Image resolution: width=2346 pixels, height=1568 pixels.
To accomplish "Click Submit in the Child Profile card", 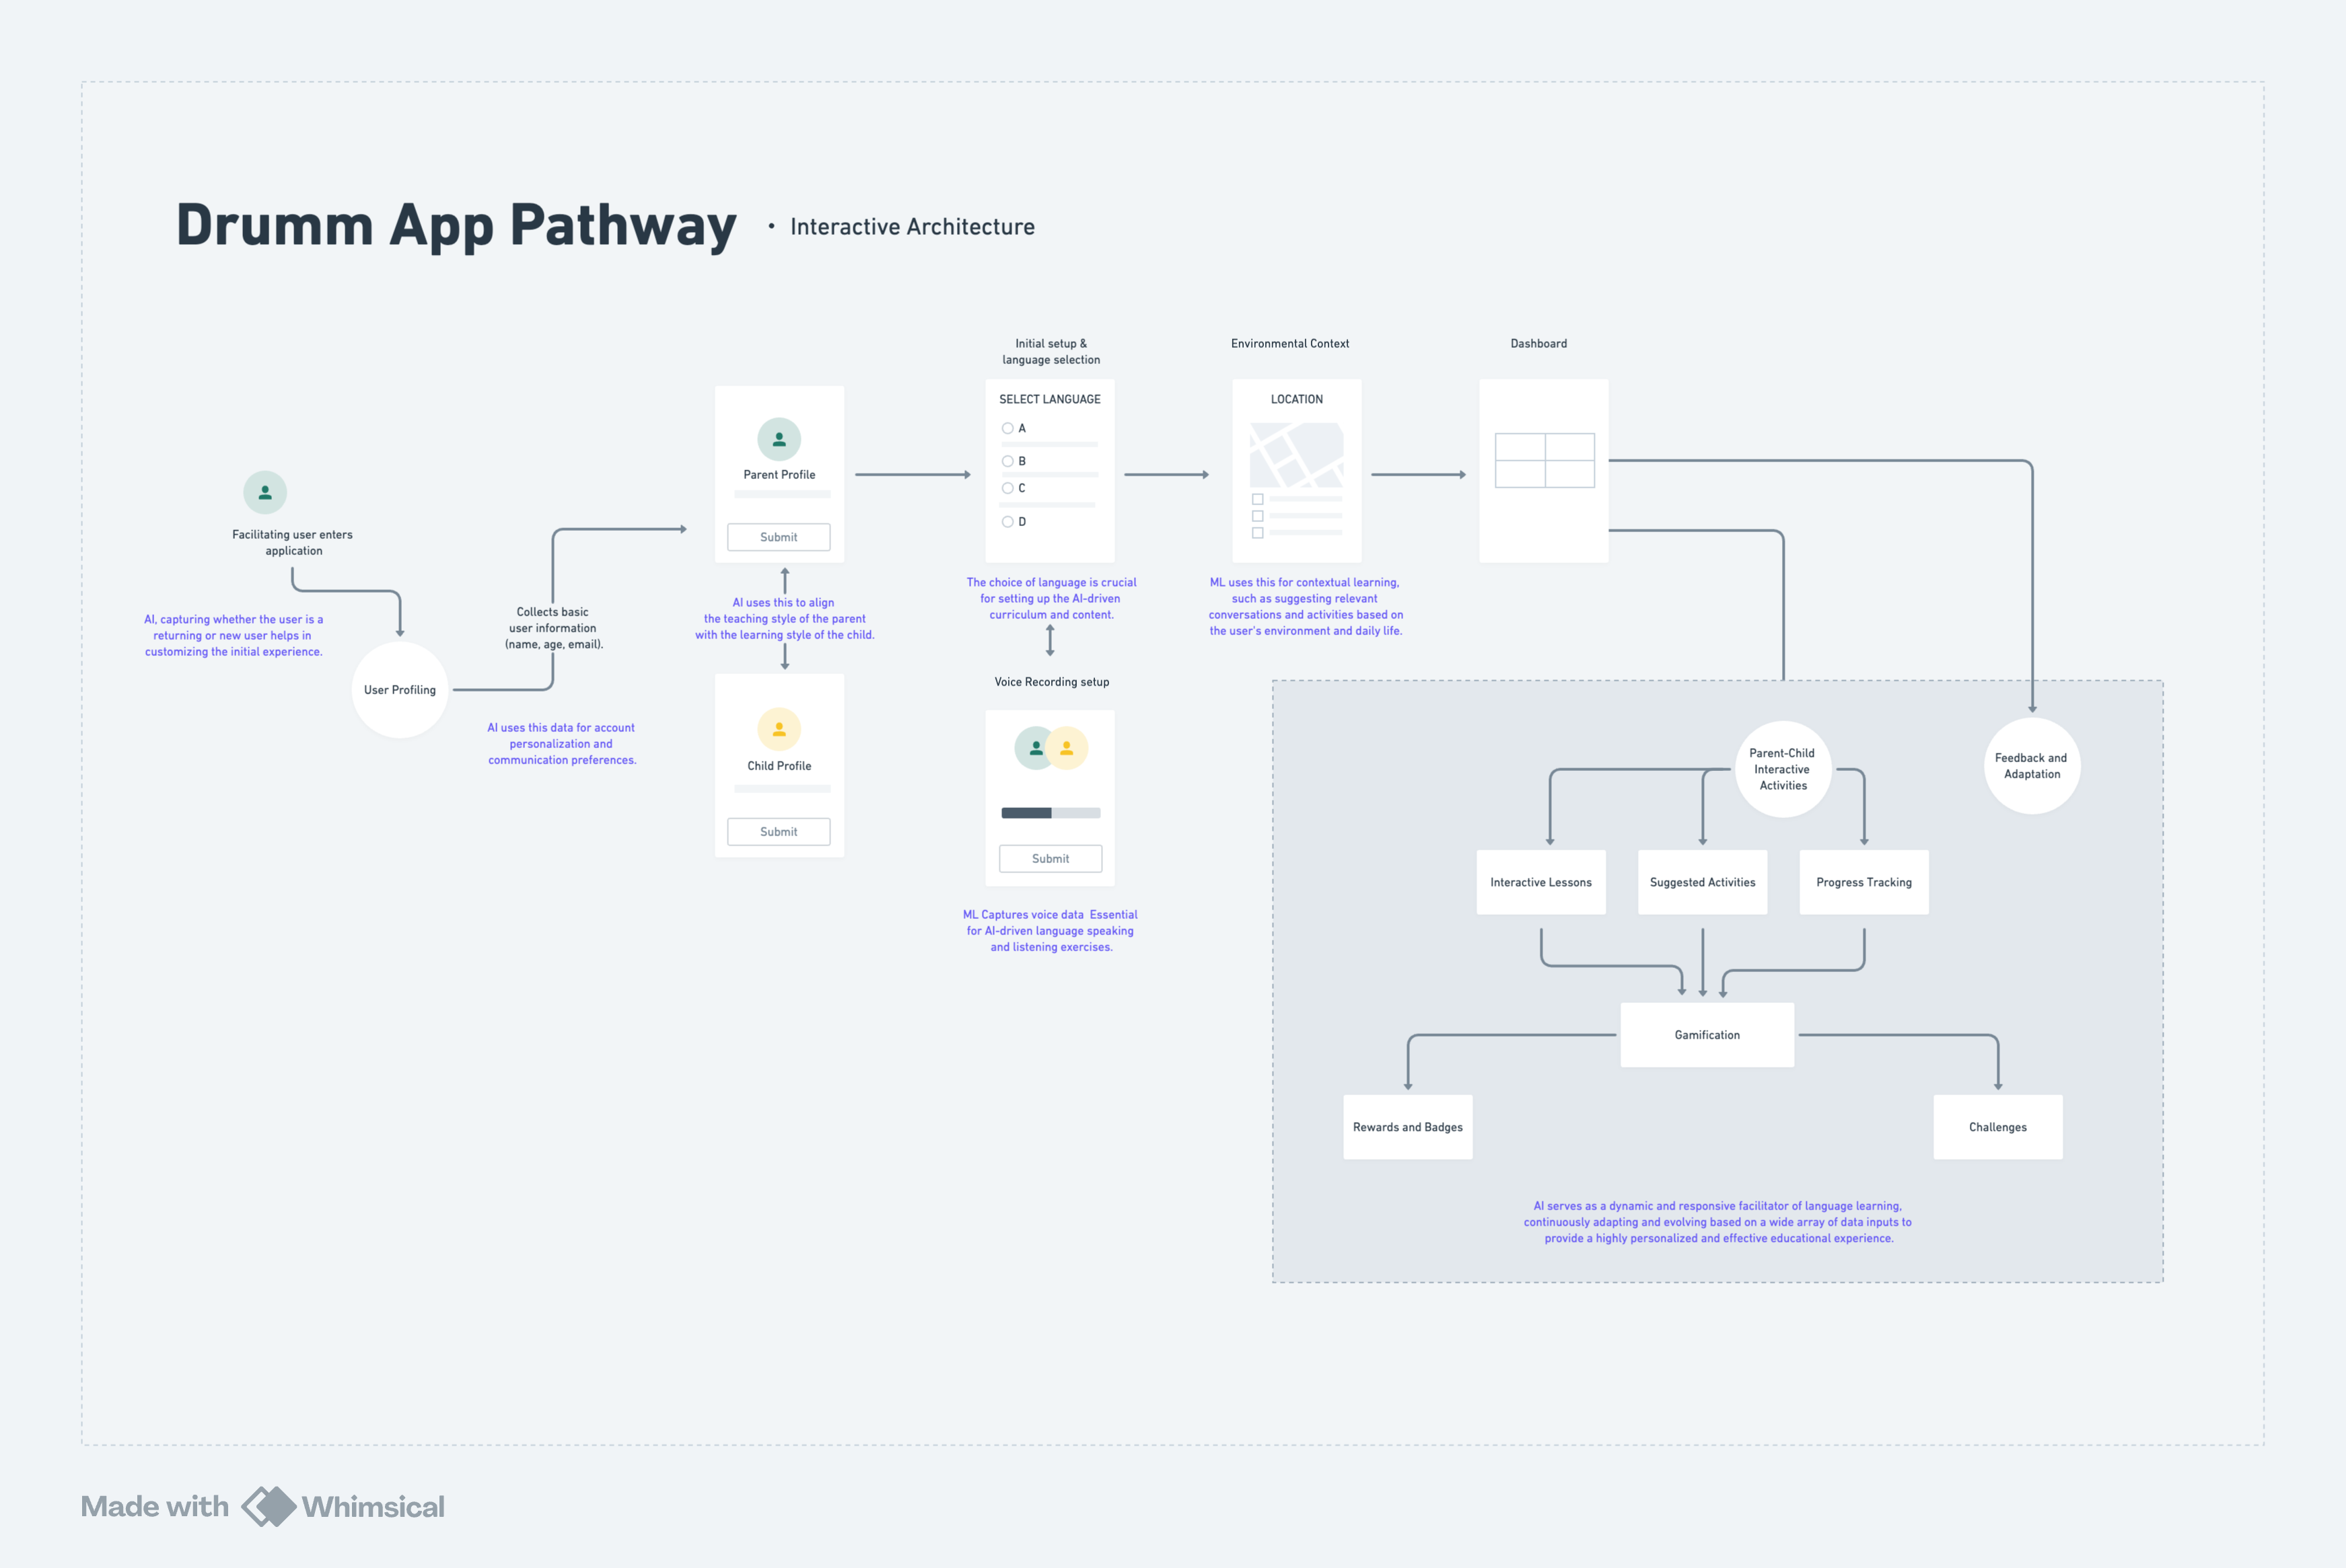I will pos(779,831).
